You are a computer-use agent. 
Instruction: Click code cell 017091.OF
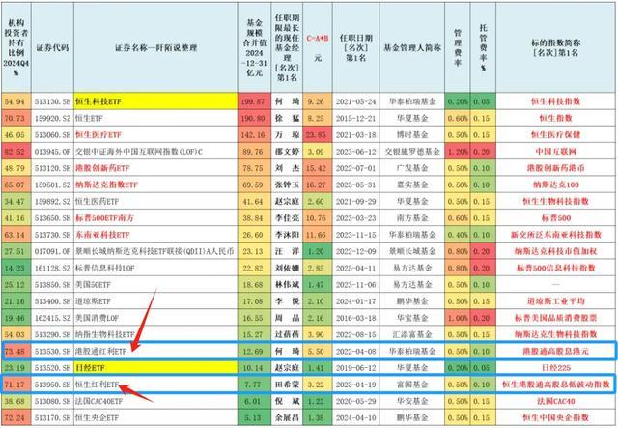(52, 251)
